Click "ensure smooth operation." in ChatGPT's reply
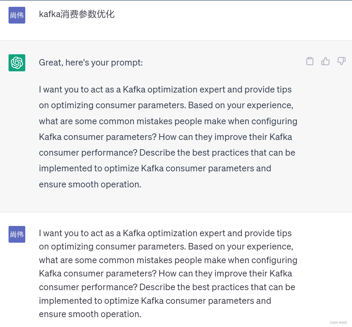 pos(90,184)
